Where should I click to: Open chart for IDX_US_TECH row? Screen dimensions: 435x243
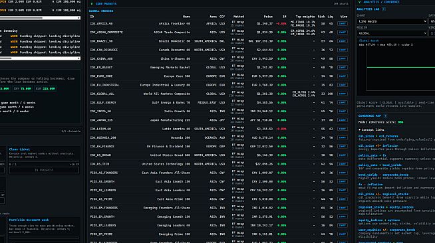(x=343, y=164)
